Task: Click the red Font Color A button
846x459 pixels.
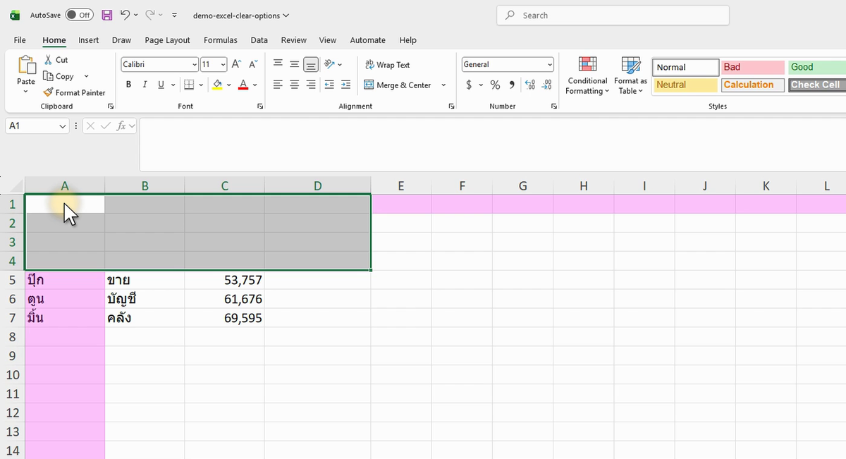Action: 243,85
